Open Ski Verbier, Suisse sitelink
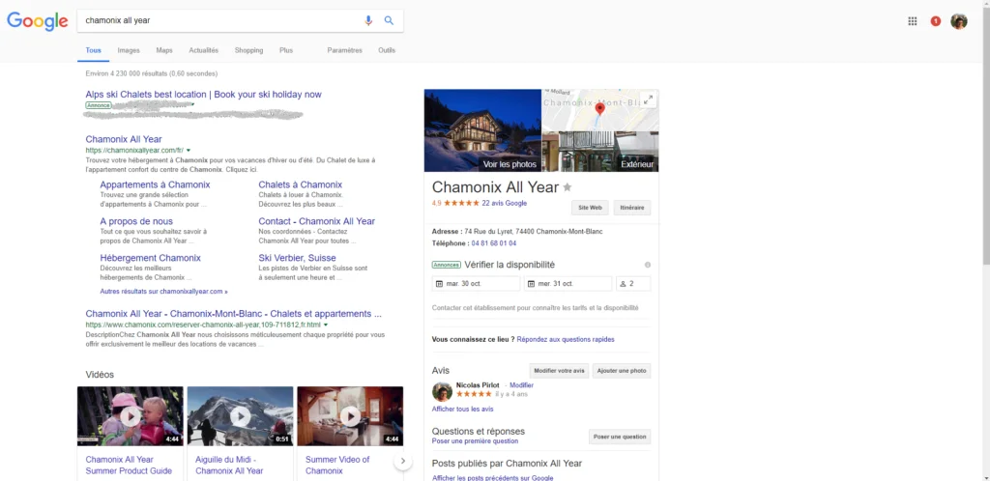This screenshot has height=481, width=990. click(x=298, y=258)
